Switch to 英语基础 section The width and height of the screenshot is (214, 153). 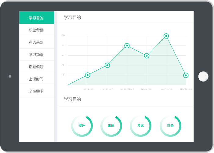[x=36, y=42]
